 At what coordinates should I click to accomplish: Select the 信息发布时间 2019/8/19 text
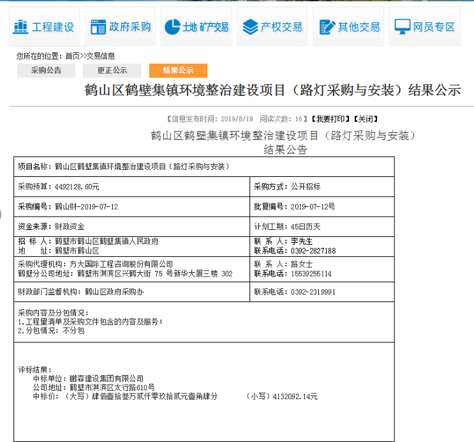coord(211,119)
